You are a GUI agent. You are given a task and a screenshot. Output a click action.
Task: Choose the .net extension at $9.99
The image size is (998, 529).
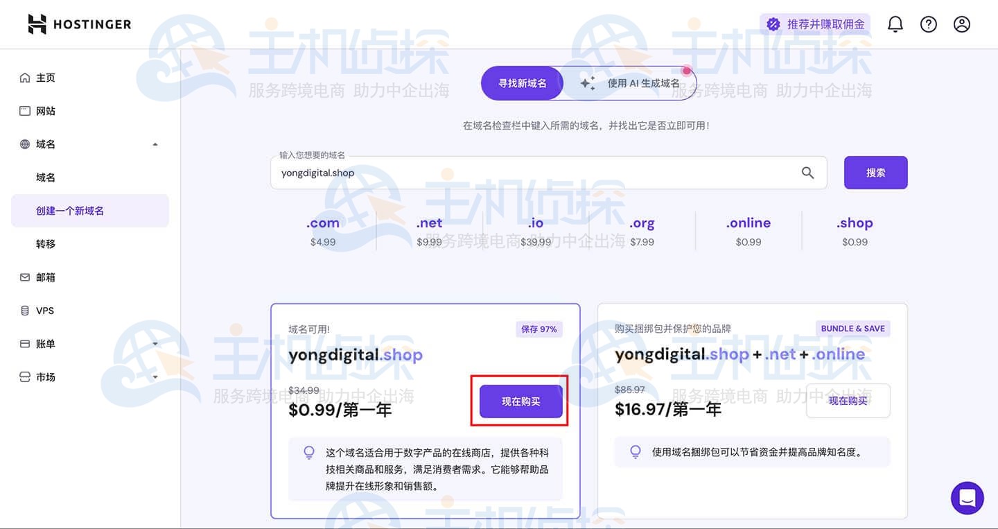click(429, 232)
